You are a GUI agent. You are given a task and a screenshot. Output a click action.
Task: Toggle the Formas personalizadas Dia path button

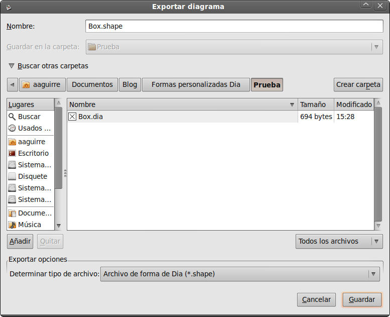(196, 84)
